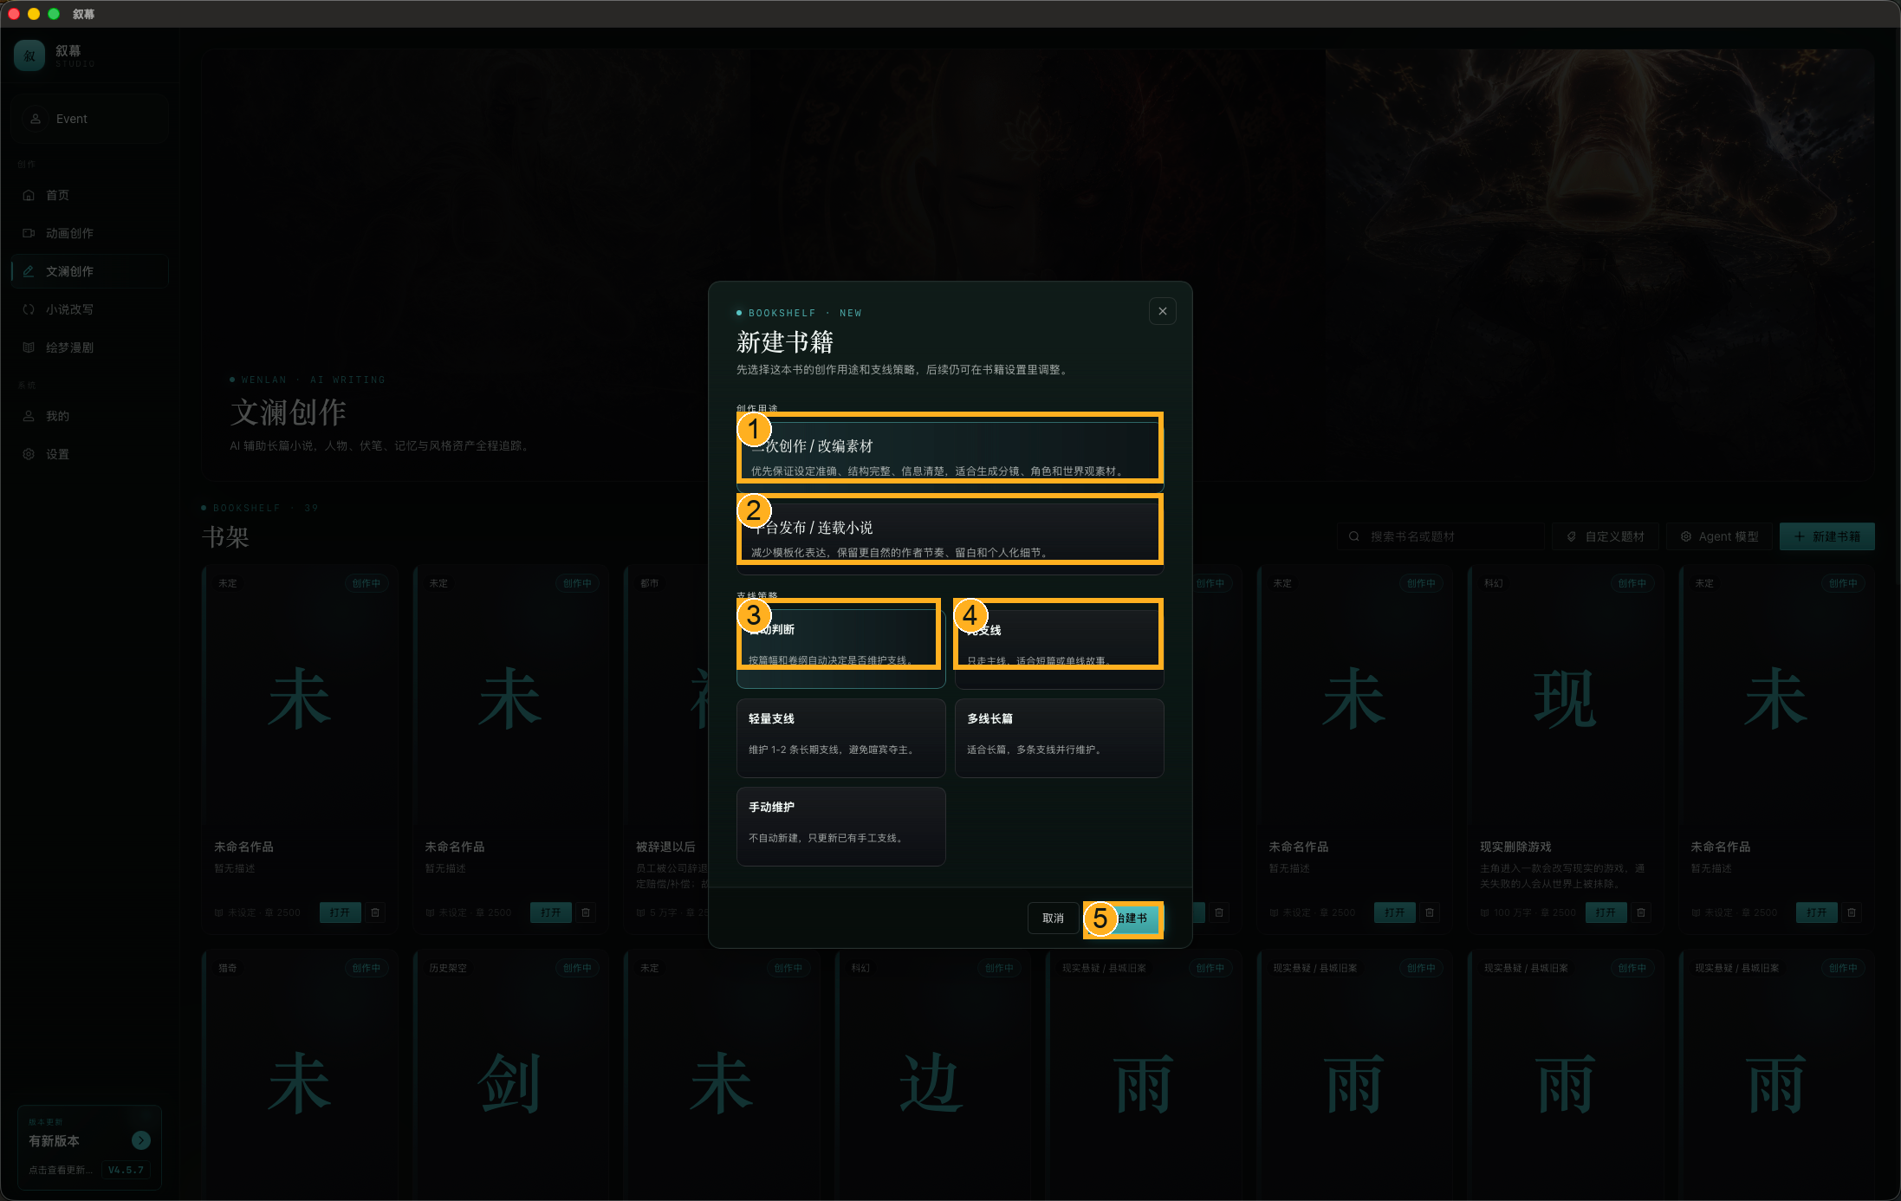Image resolution: width=1901 pixels, height=1201 pixels.
Task: Click the 历史架空 genre tag
Action: click(448, 968)
